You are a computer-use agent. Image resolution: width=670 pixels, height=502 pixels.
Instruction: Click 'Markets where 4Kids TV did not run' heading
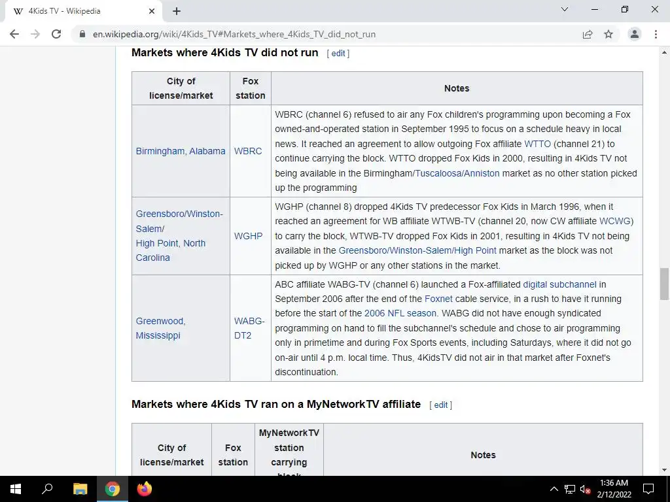(x=225, y=53)
